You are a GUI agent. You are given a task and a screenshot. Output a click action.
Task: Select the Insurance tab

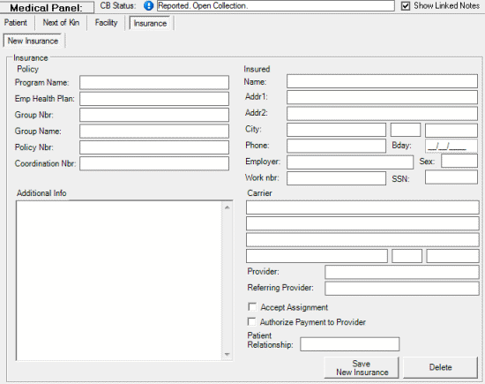[150, 23]
